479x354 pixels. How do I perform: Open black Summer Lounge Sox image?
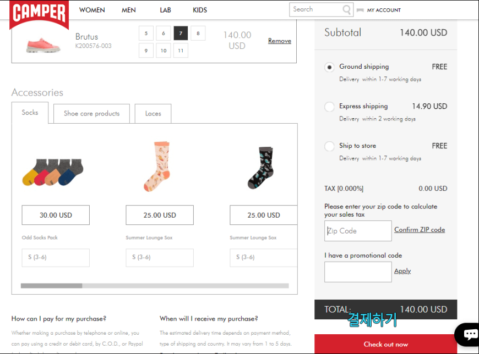[x=260, y=168]
